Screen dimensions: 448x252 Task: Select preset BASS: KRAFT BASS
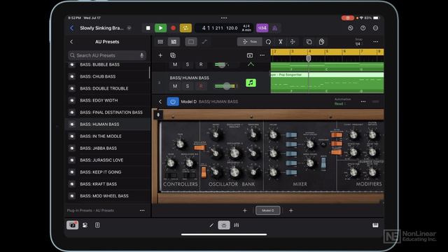[108, 184]
